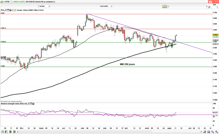Click the lock icon at bottom right

click(205, 132)
